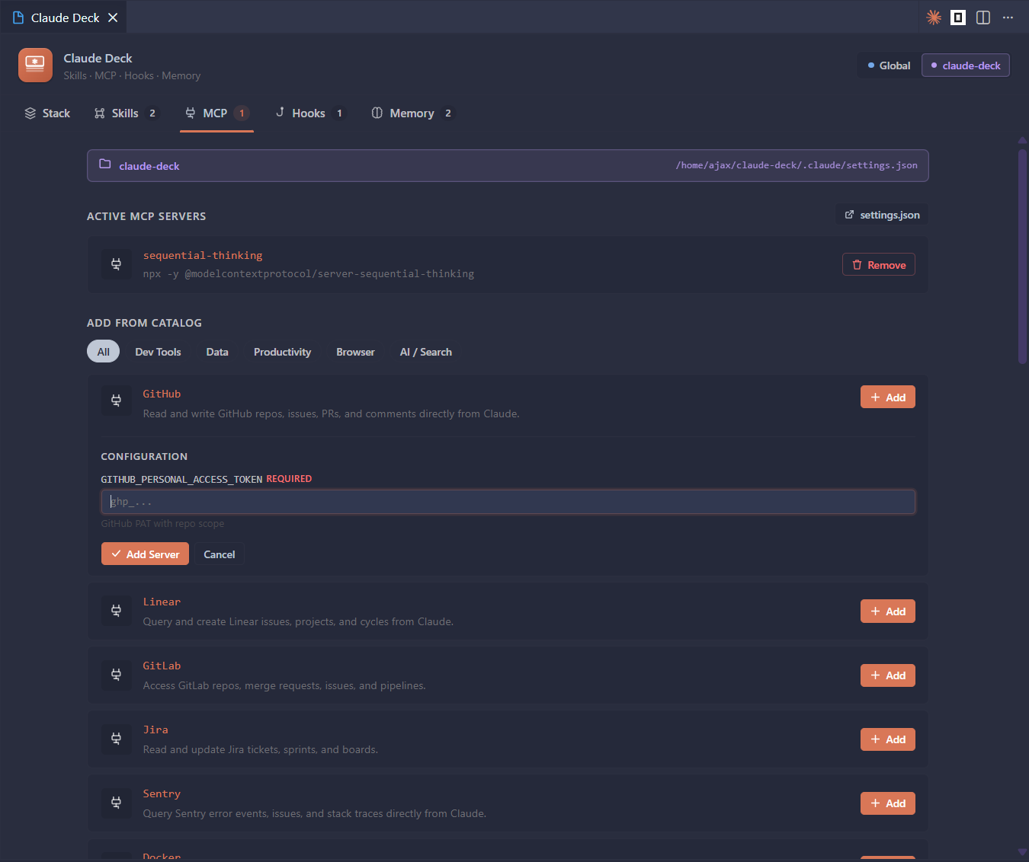Viewport: 1029px width, 862px height.
Task: Click the Sentry catalog entry name
Action: tap(162, 793)
